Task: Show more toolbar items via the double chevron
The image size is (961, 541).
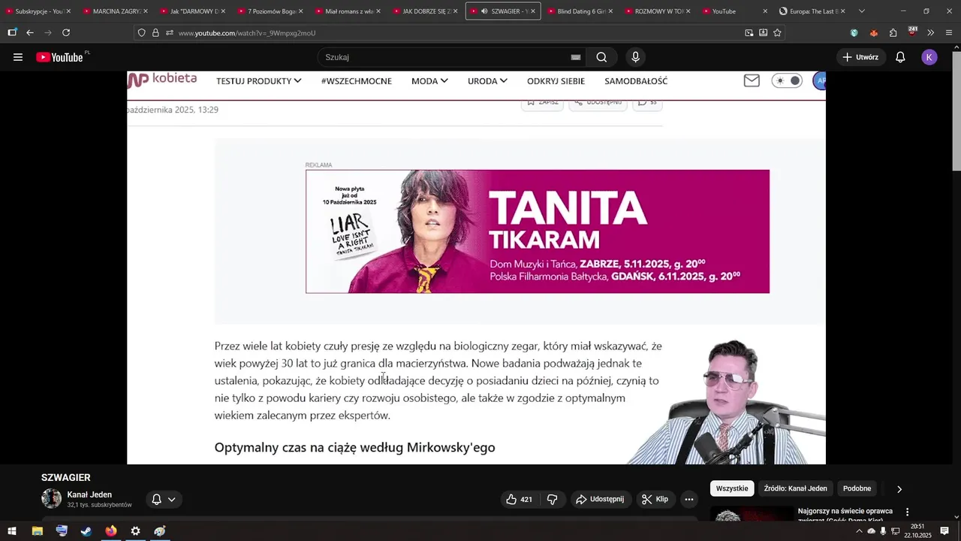Action: [x=930, y=32]
